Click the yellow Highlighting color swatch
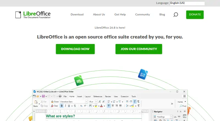The image size is (220, 121). click(x=96, y=106)
